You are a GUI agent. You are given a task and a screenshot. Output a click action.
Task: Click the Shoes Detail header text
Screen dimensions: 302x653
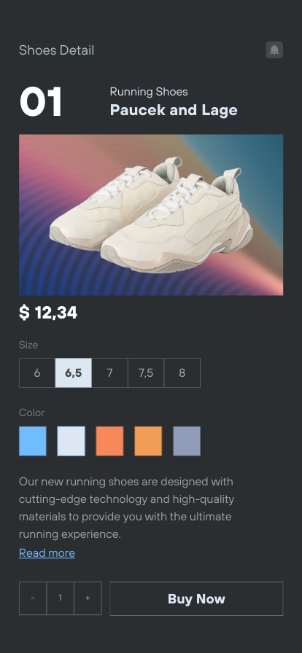[57, 50]
